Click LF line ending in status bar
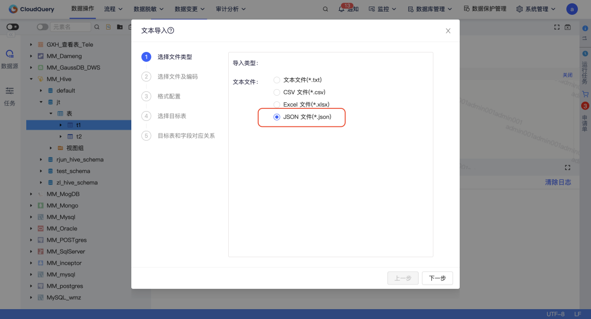 pyautogui.click(x=577, y=314)
